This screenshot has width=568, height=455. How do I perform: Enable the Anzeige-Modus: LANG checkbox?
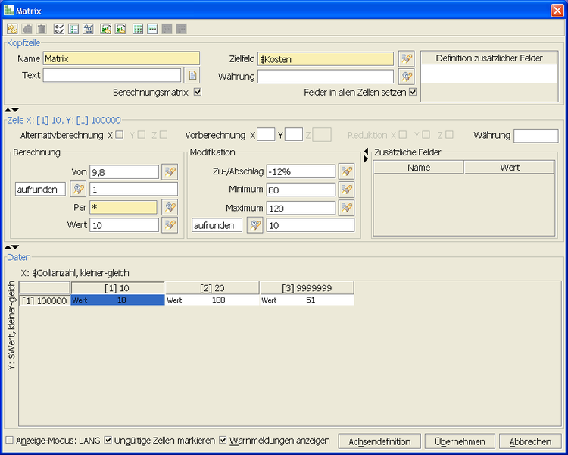coord(9,440)
